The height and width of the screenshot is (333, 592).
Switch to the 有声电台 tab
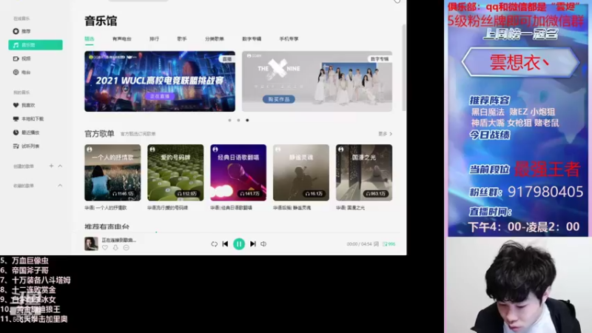click(121, 39)
